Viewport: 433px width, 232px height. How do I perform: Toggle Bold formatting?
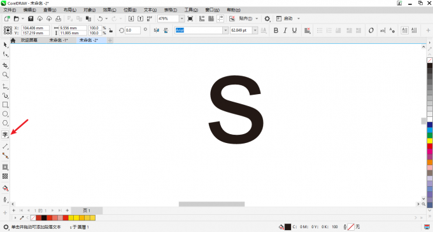point(276,31)
